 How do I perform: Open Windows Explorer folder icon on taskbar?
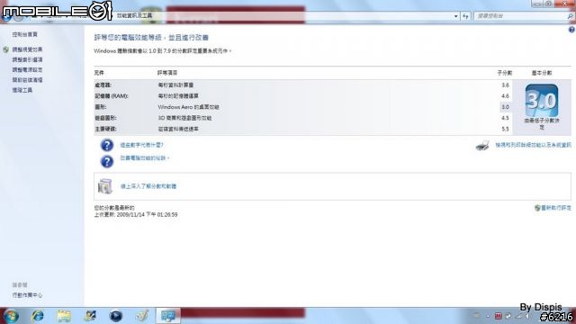coord(64,316)
